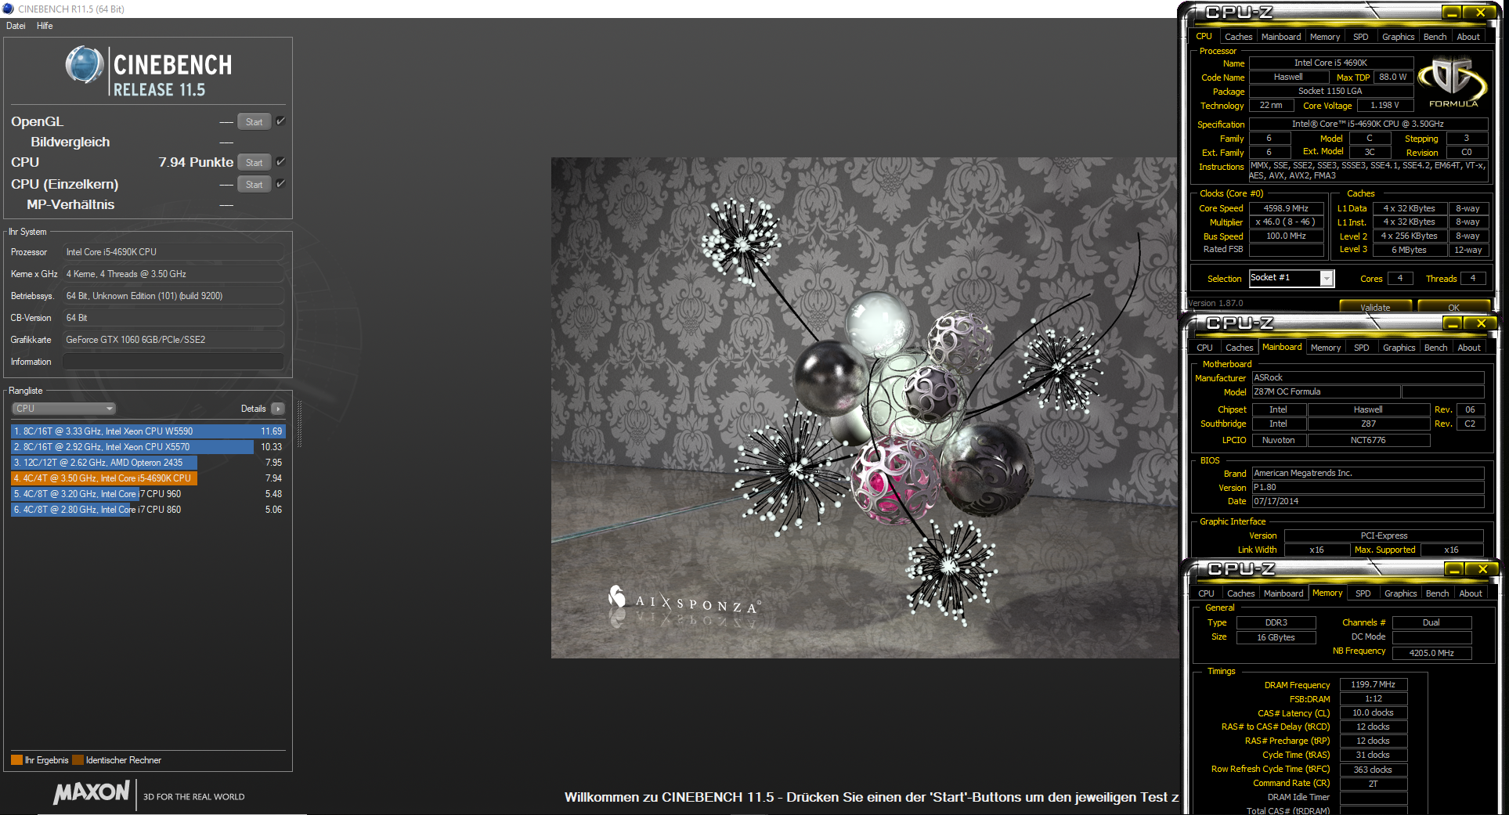
Task: Click the Cinebench globe logo icon
Action: click(x=85, y=65)
